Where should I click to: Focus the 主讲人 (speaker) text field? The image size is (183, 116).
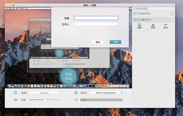coord(96,24)
